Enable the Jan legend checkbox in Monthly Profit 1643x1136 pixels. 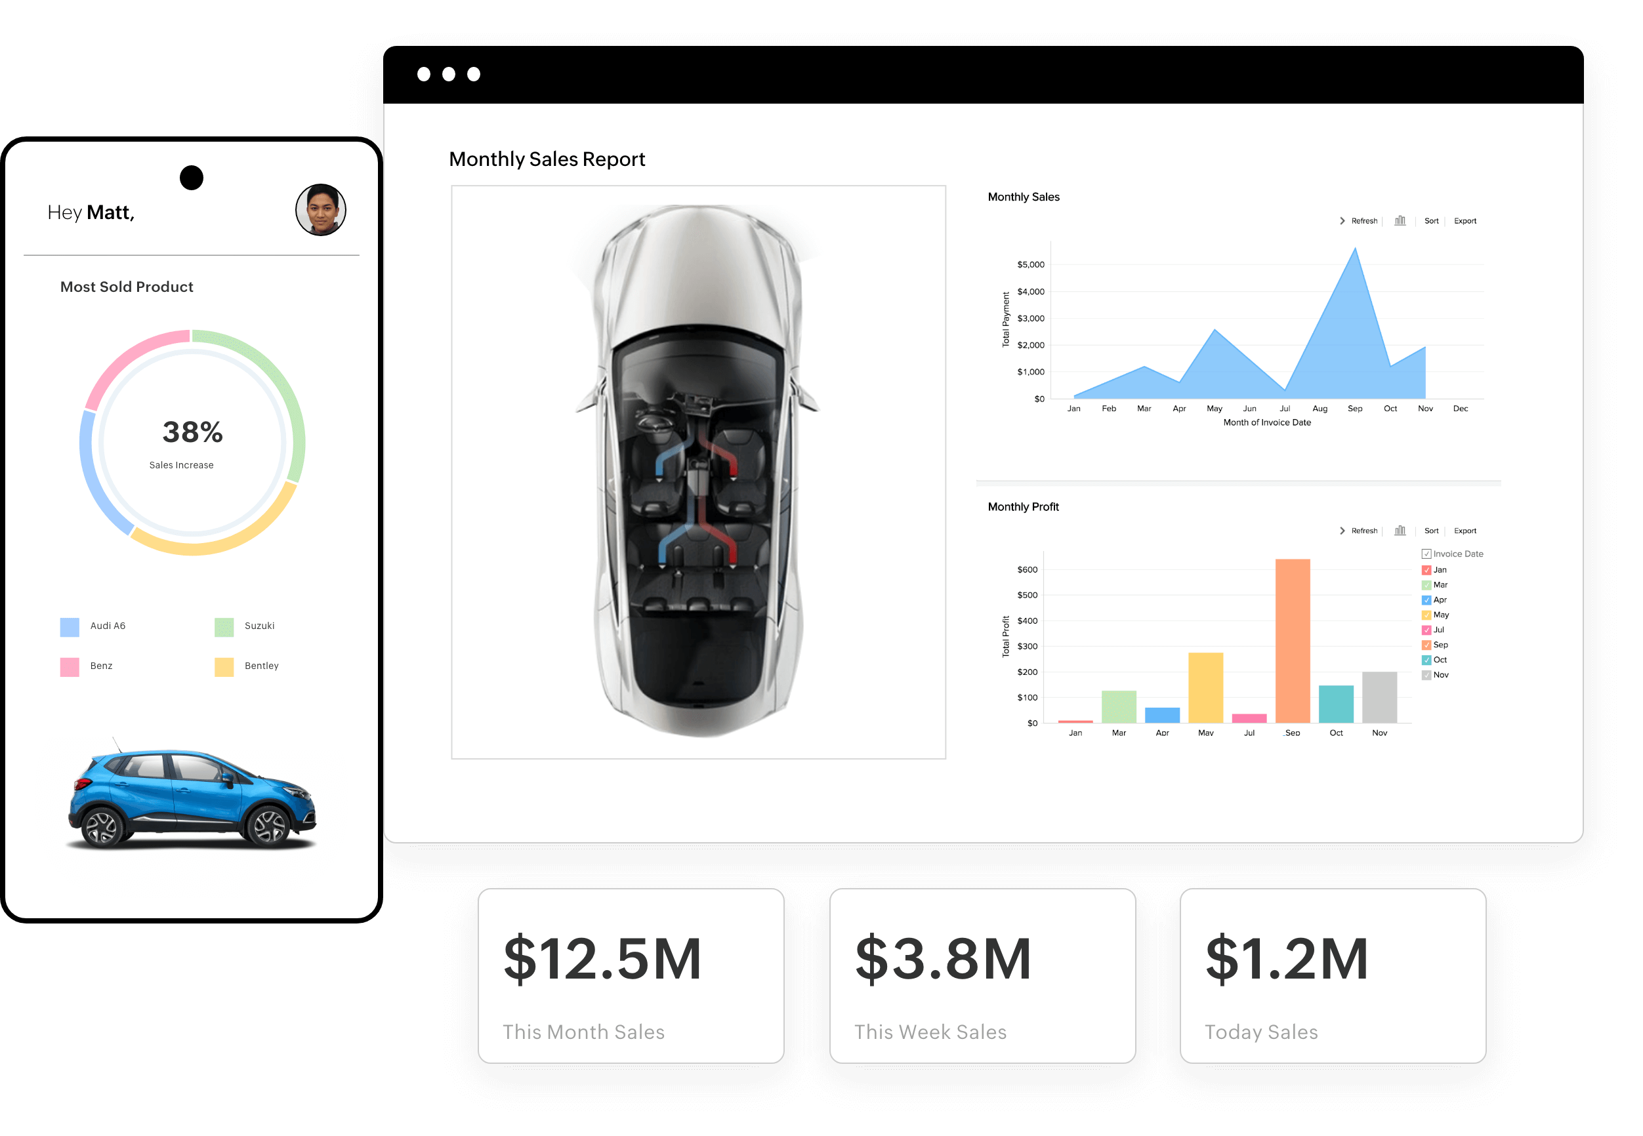pos(1426,571)
